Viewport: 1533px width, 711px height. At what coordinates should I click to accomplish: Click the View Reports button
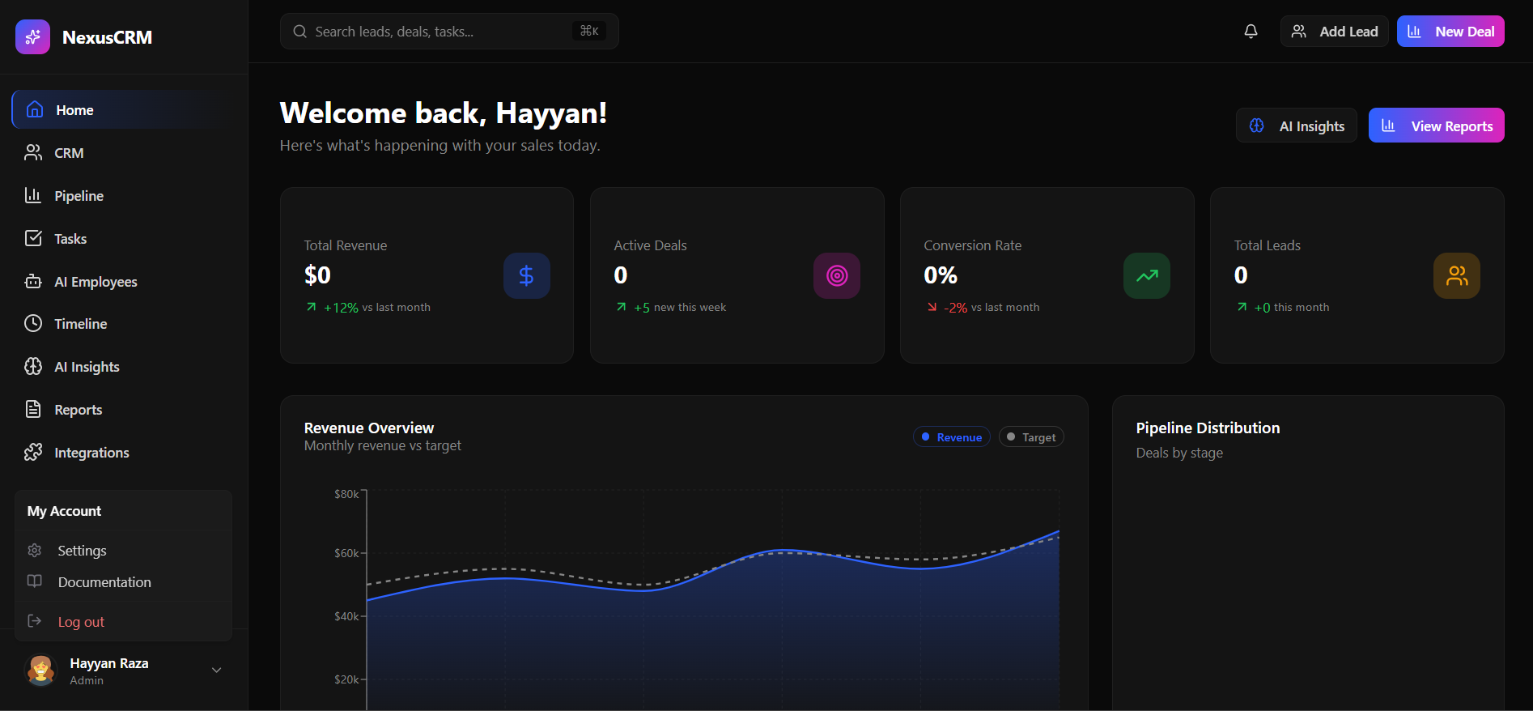[1437, 126]
